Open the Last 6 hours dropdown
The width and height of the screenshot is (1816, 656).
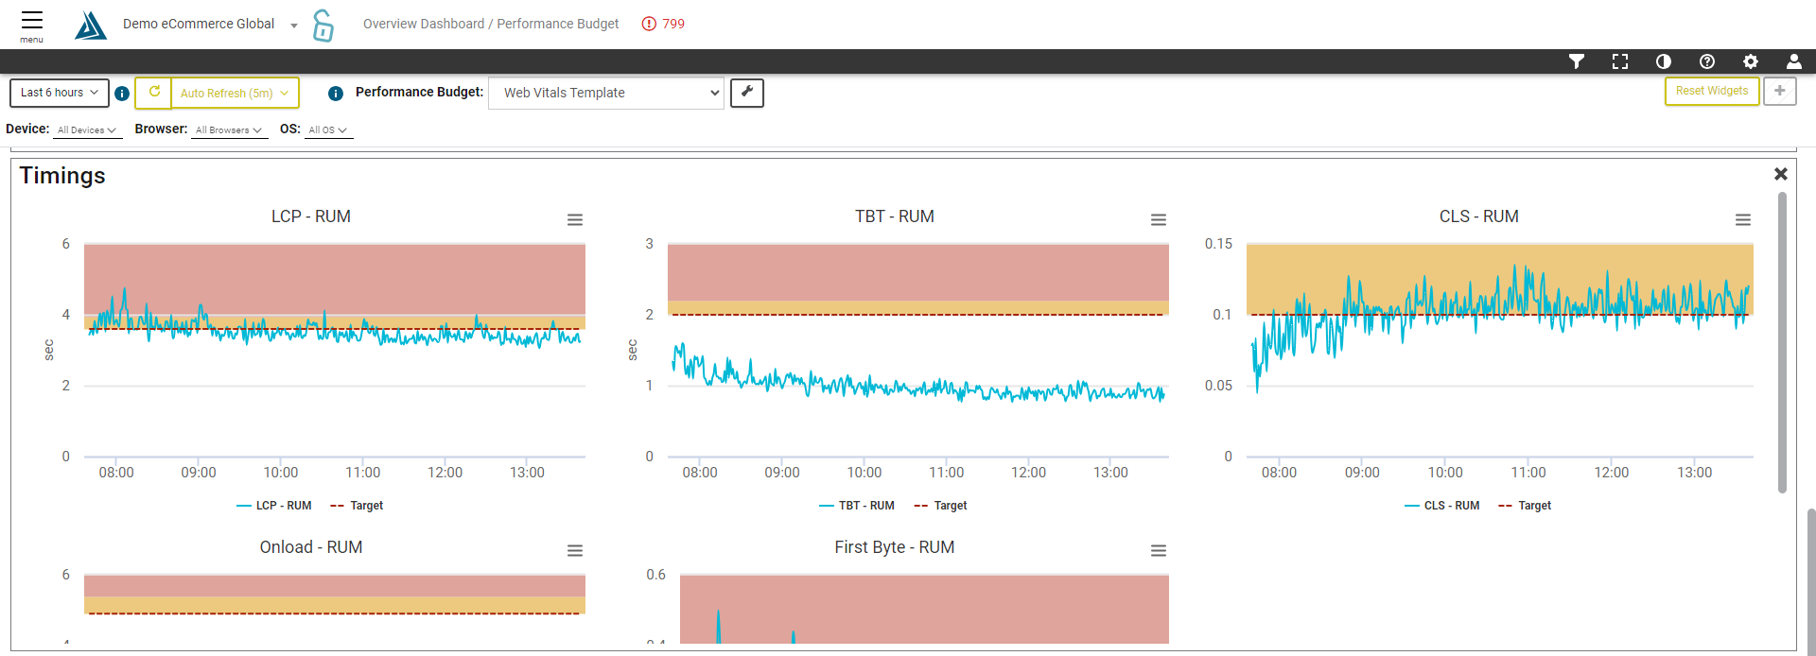point(60,93)
